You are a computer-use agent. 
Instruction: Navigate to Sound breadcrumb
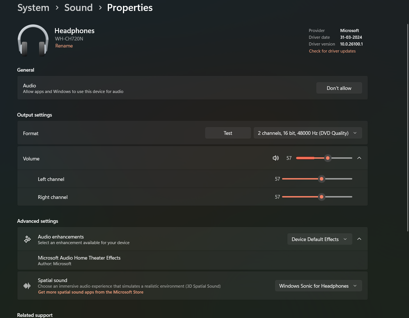78,8
